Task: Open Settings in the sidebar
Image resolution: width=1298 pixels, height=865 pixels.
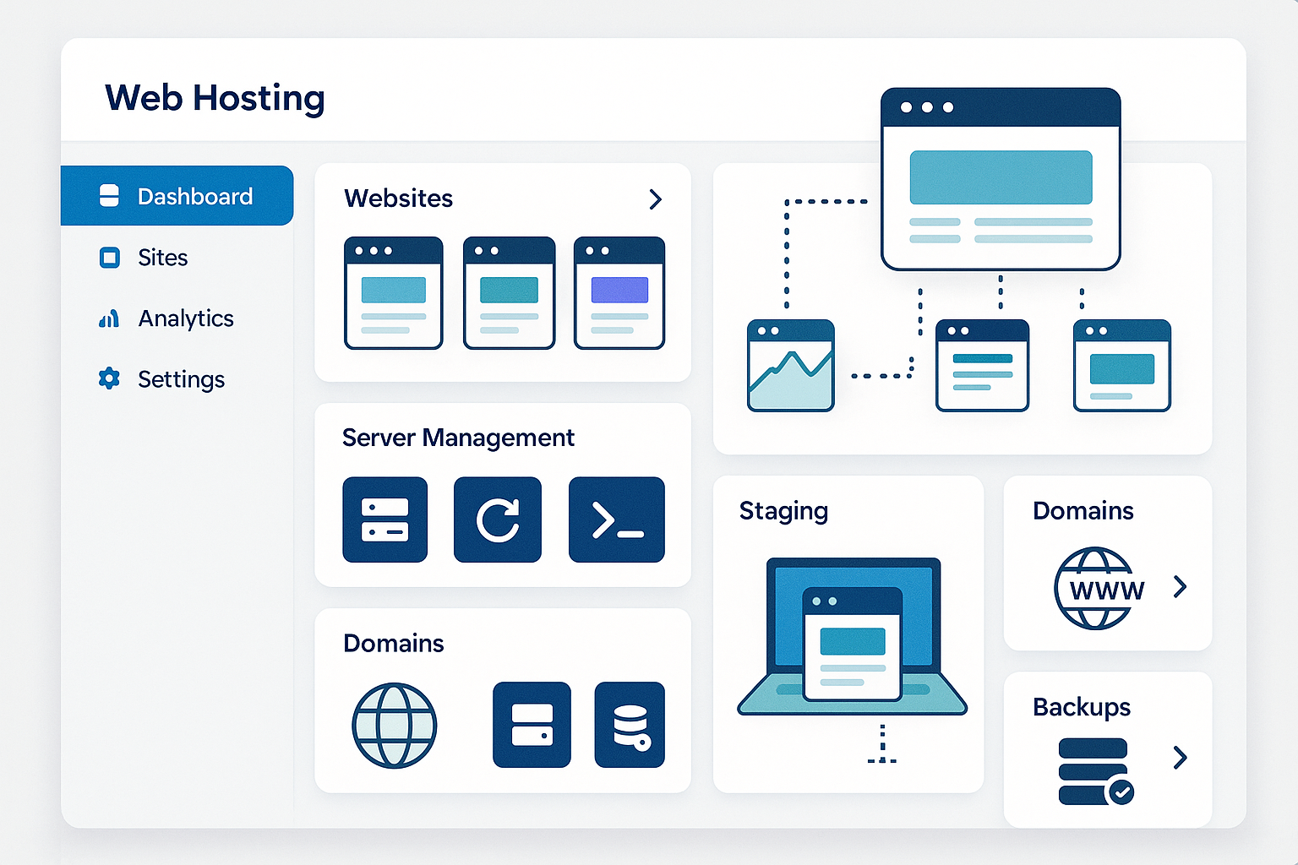Action: click(x=180, y=379)
